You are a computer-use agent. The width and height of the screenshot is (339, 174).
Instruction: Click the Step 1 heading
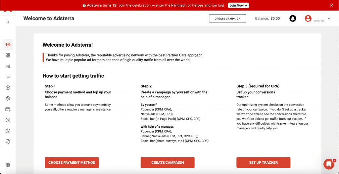pos(50,86)
